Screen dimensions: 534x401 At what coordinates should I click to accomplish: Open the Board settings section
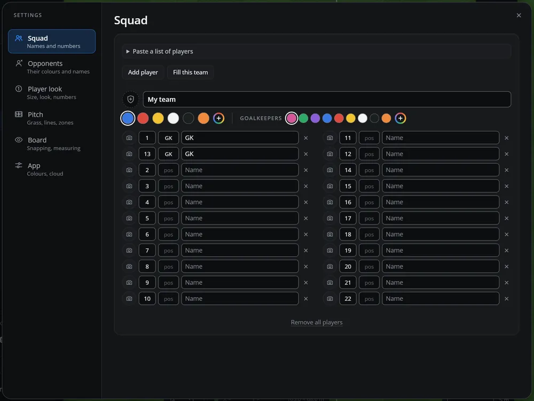(x=52, y=143)
